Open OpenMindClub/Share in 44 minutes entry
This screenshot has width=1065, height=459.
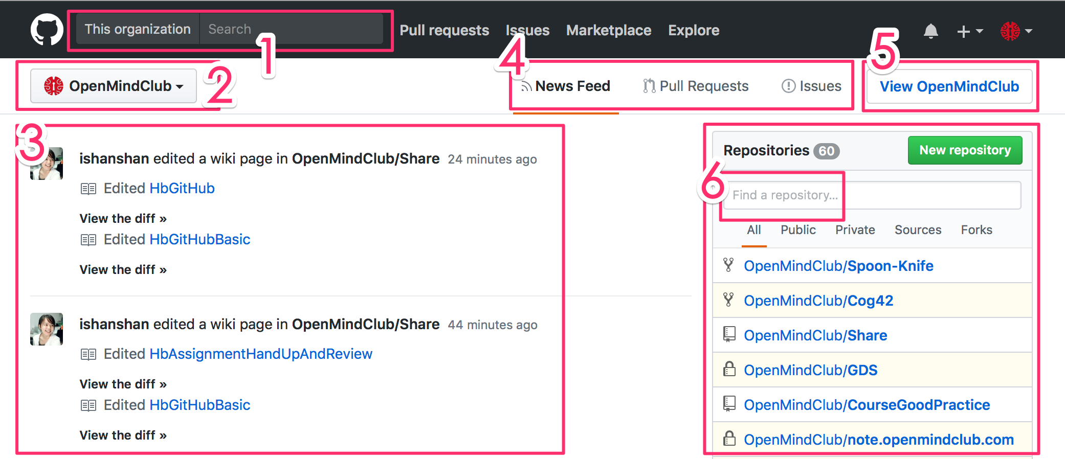[366, 325]
